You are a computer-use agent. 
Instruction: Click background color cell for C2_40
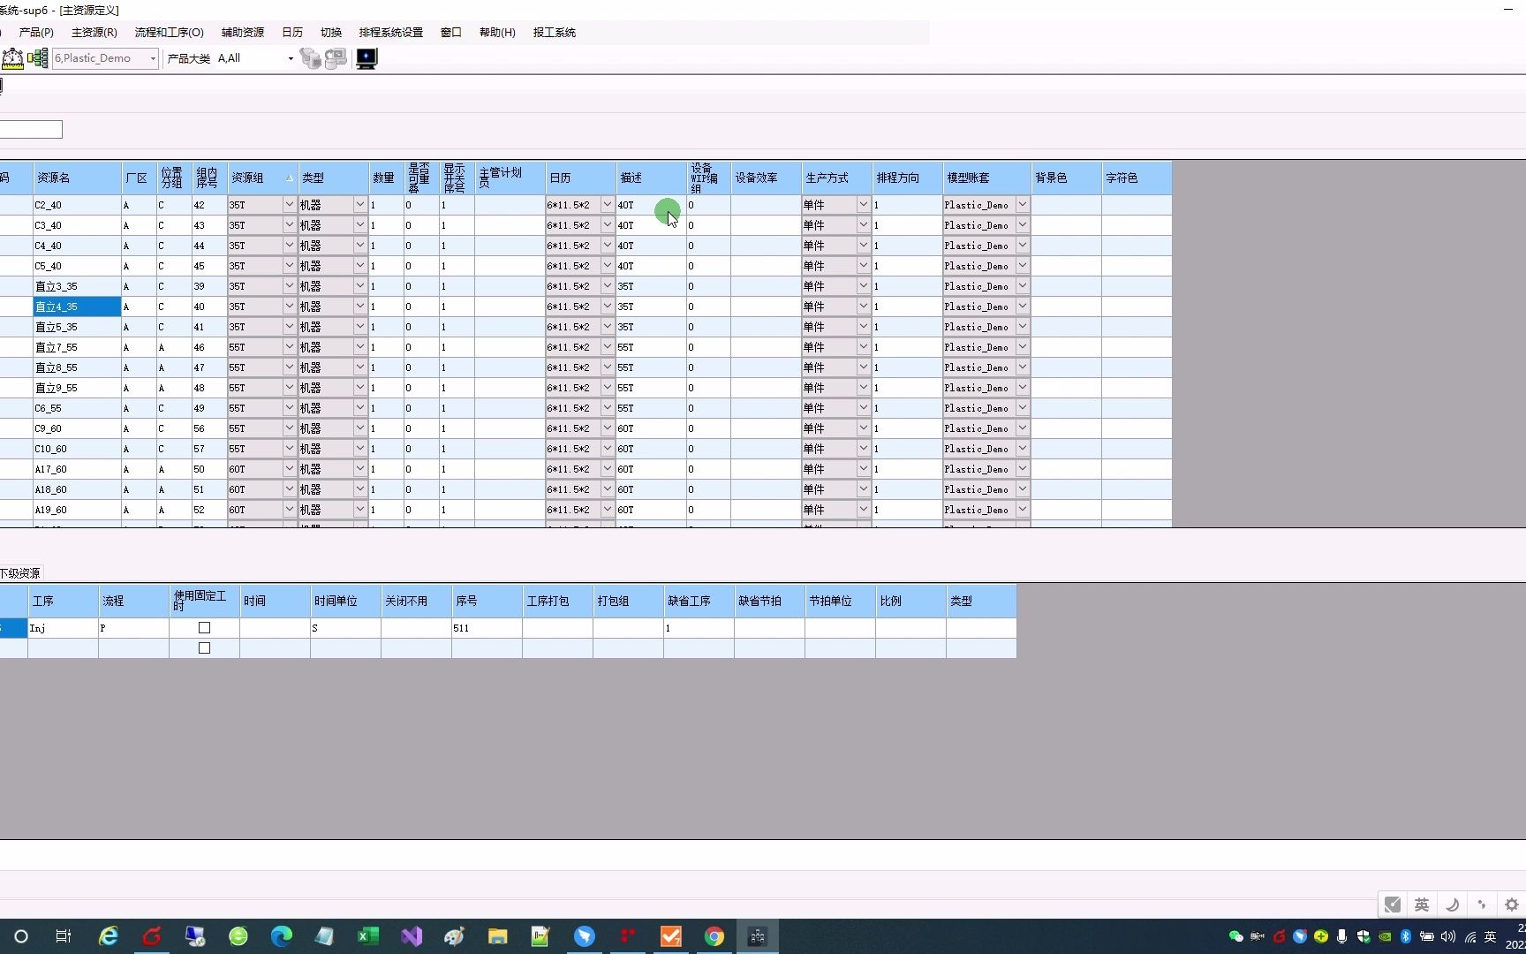[1066, 205]
